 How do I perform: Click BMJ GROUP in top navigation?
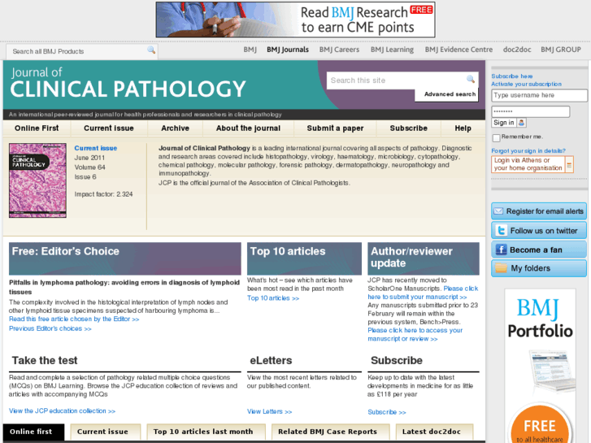coord(561,50)
